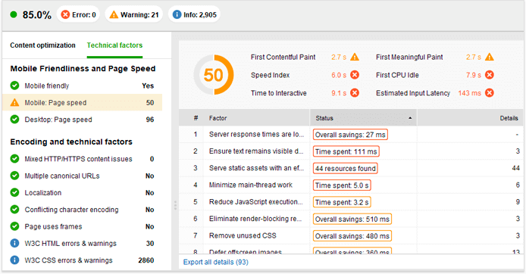Click info icon beside W3C HTML errors

pos(14,243)
